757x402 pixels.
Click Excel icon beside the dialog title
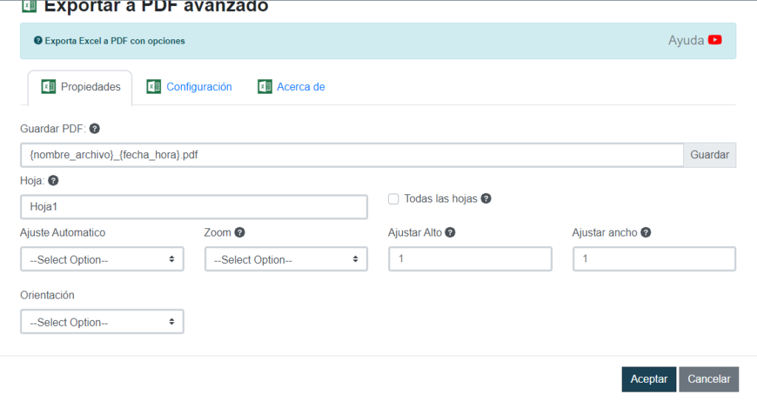(x=30, y=6)
